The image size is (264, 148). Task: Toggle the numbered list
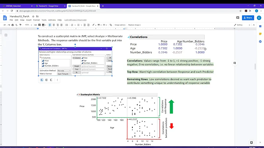click(72, 25)
